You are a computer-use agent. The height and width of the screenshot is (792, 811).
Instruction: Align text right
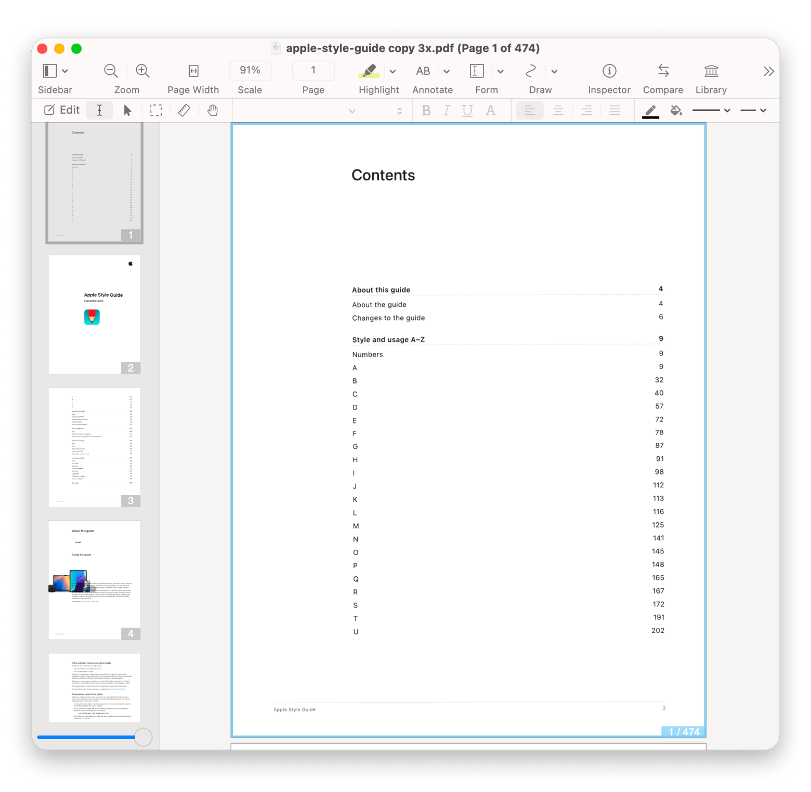coord(586,110)
